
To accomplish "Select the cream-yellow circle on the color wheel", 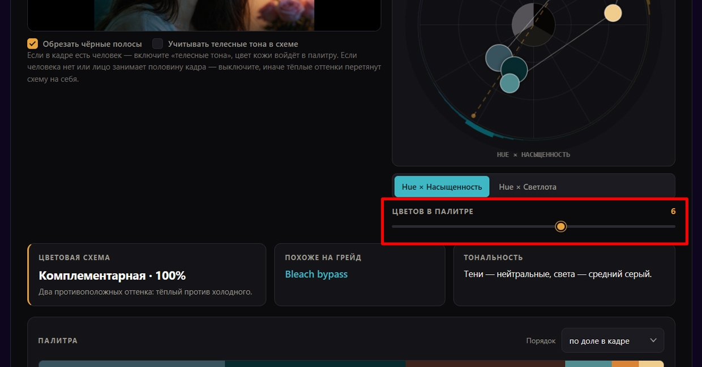I will (x=613, y=13).
